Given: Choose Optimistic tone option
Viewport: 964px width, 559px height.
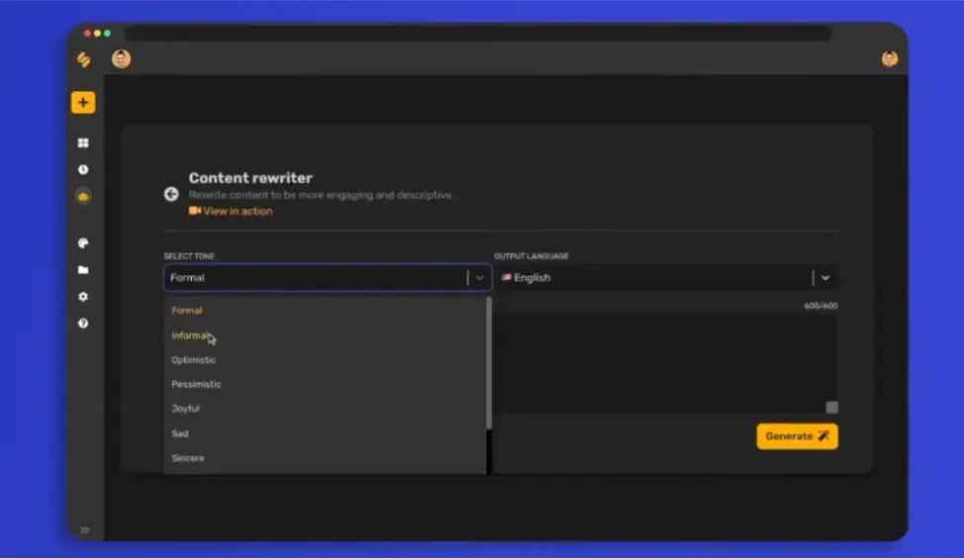Looking at the screenshot, I should 326,360.
